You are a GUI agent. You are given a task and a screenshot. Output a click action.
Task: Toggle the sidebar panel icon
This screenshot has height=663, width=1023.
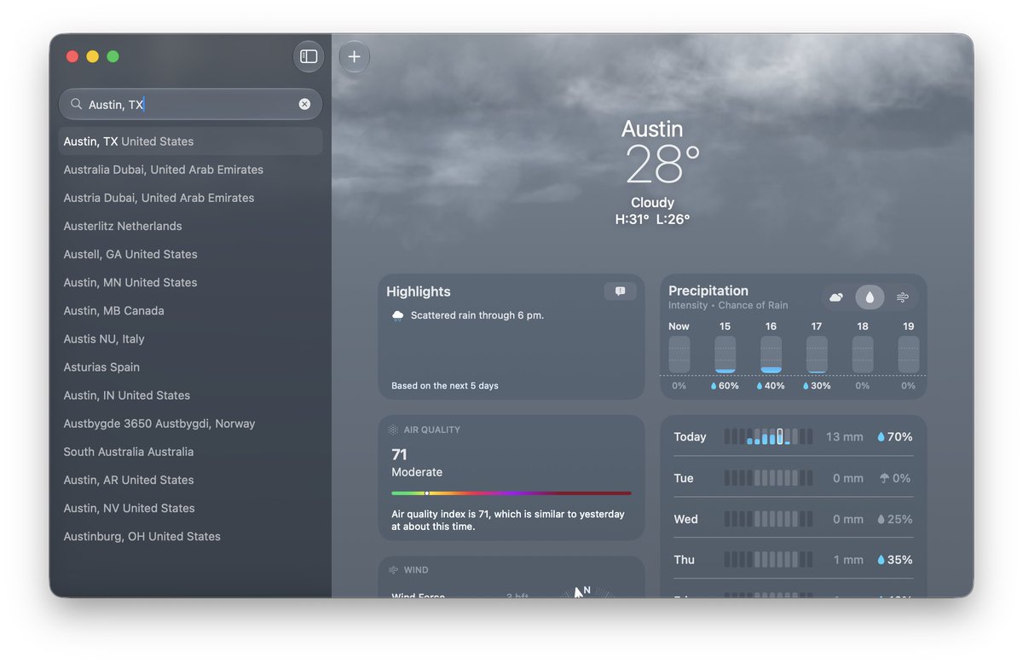[x=309, y=56]
